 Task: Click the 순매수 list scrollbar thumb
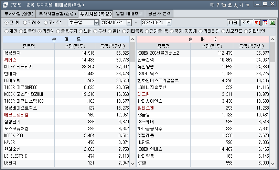click(x=272, y=52)
